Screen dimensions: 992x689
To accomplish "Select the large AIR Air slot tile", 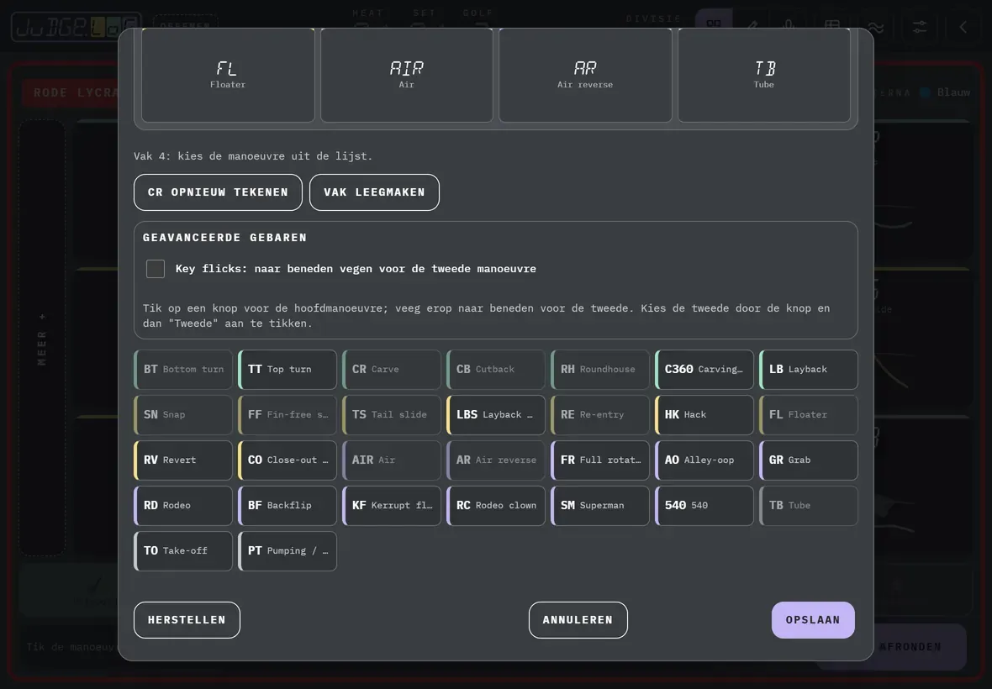I will pos(406,76).
